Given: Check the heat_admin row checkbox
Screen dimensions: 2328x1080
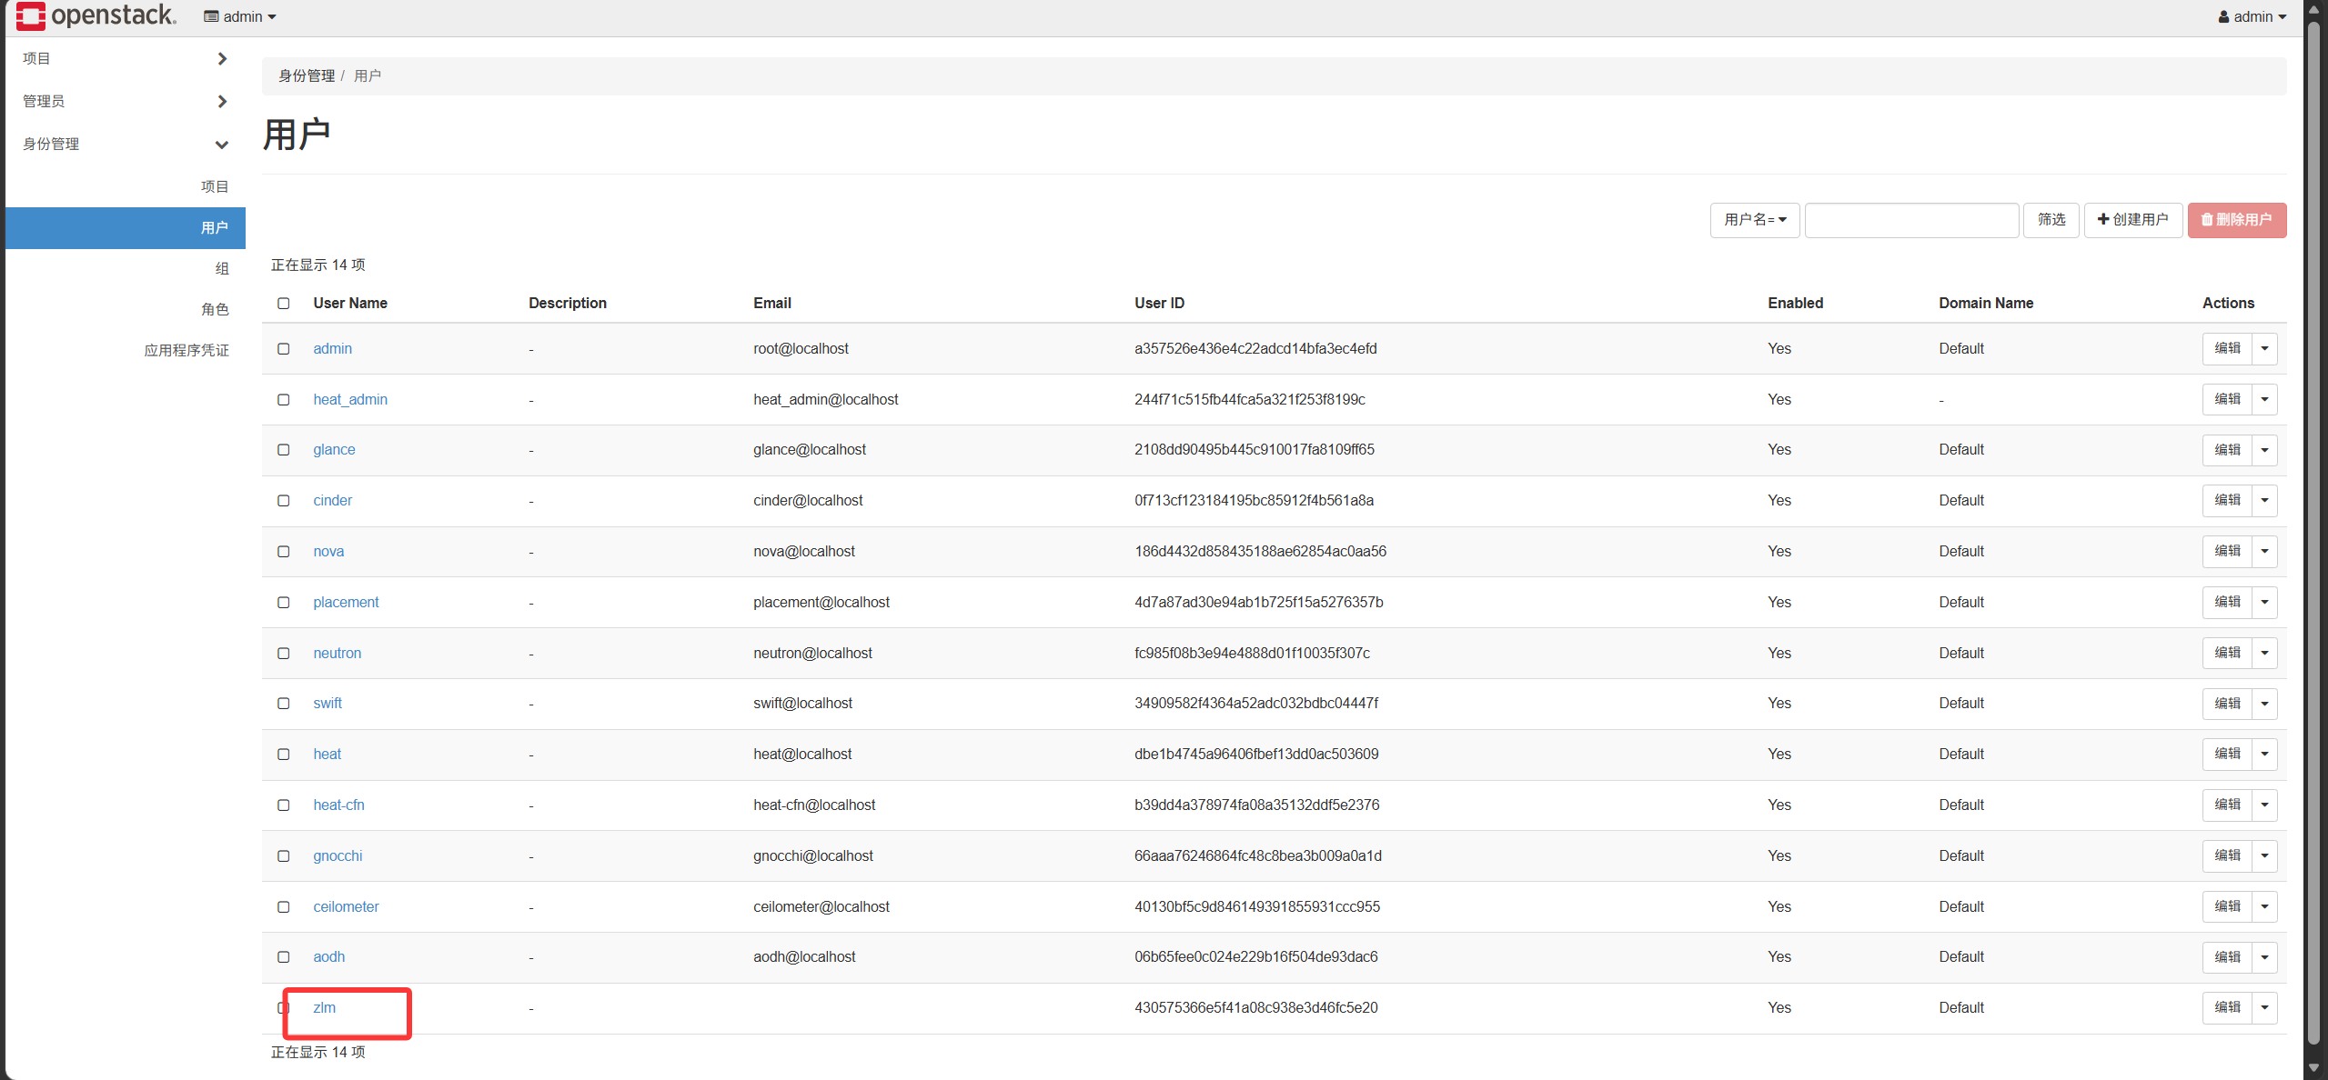Looking at the screenshot, I should coord(284,400).
